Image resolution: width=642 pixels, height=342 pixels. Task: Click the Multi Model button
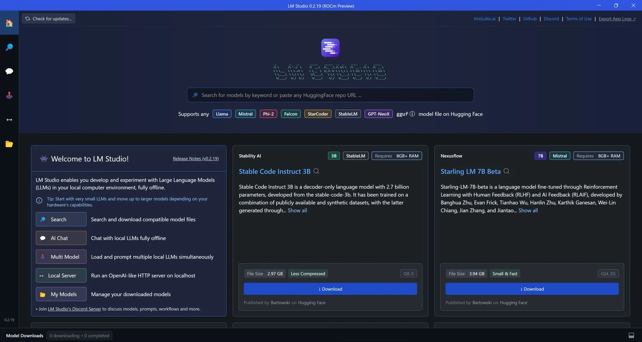pyautogui.click(x=61, y=257)
